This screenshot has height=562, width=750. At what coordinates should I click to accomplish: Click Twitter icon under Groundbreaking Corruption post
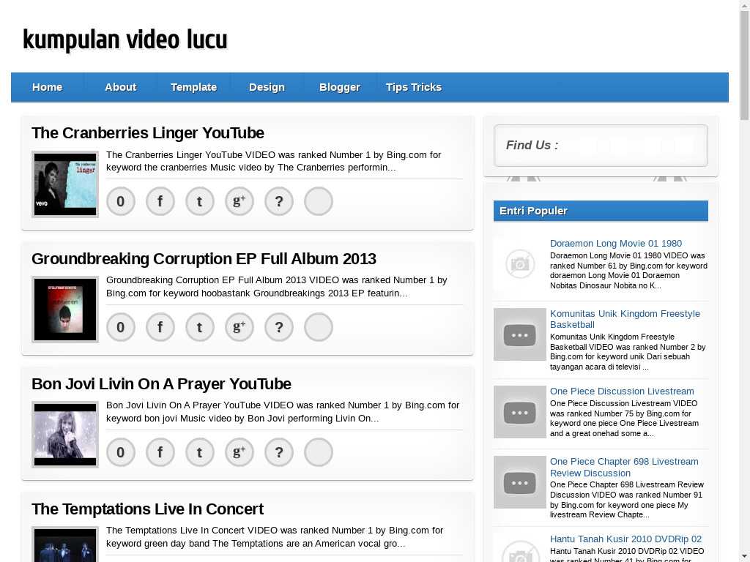tap(200, 327)
